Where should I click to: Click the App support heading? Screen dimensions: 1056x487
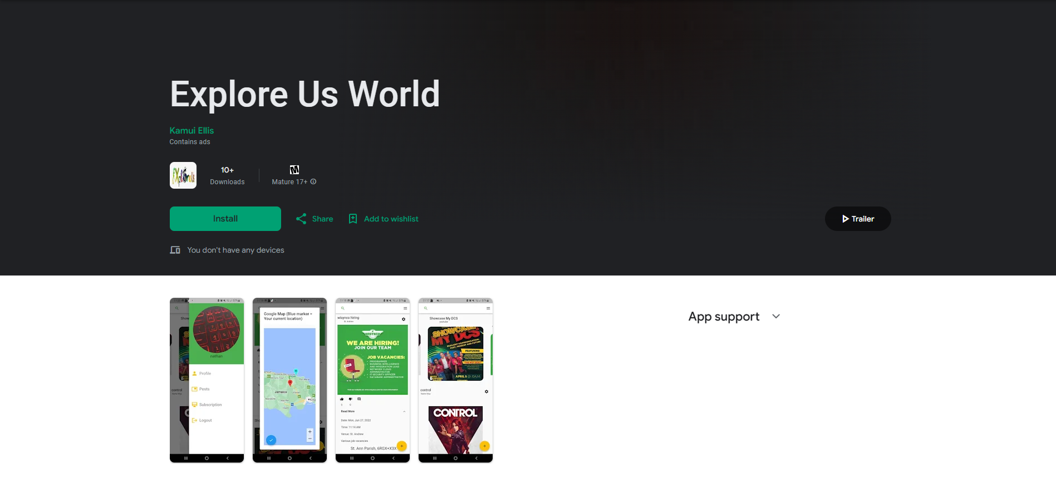click(724, 316)
